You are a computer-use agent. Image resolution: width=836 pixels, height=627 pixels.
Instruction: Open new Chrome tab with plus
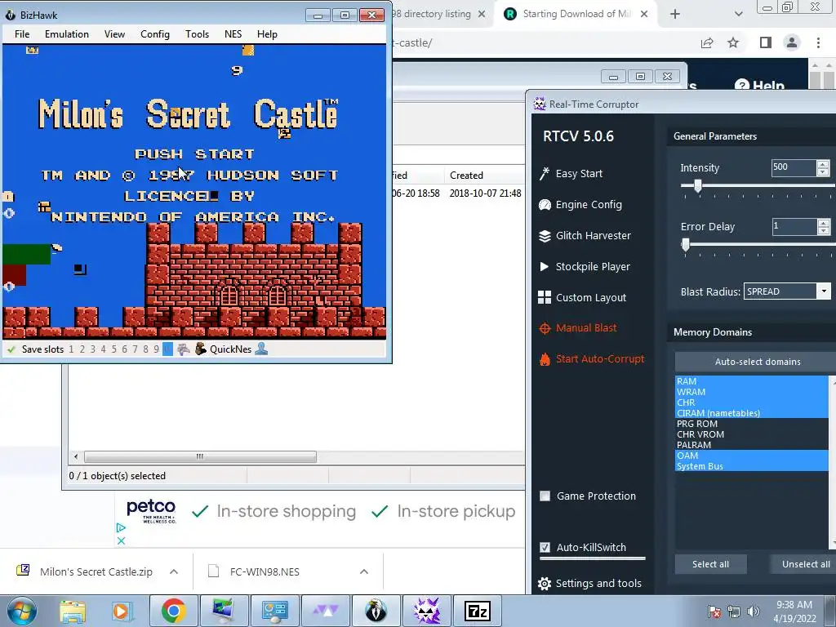[x=675, y=15]
